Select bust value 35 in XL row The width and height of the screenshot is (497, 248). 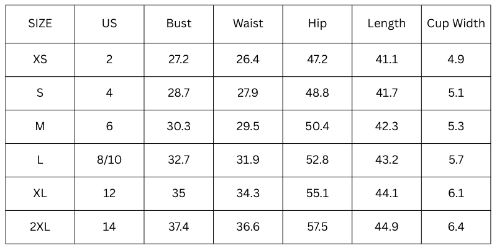pos(179,193)
